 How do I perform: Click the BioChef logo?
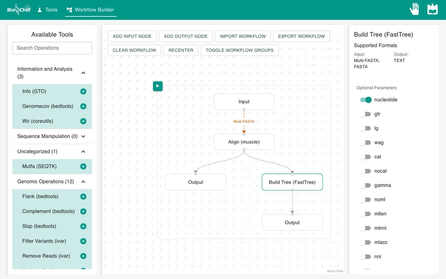pos(19,10)
